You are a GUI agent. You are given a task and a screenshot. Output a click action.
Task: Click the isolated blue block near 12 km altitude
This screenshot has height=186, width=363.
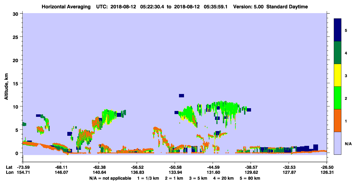(x=181, y=96)
